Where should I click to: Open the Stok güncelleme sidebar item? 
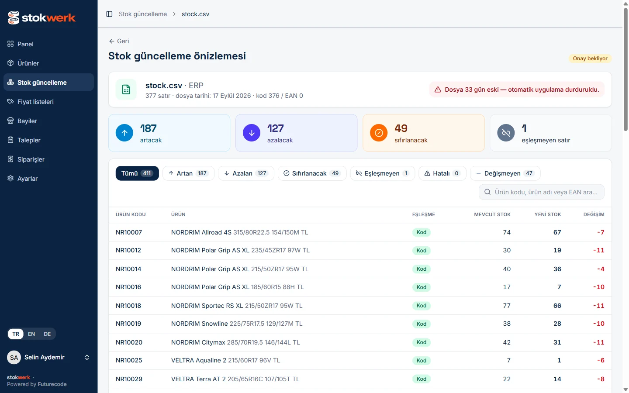(x=48, y=82)
